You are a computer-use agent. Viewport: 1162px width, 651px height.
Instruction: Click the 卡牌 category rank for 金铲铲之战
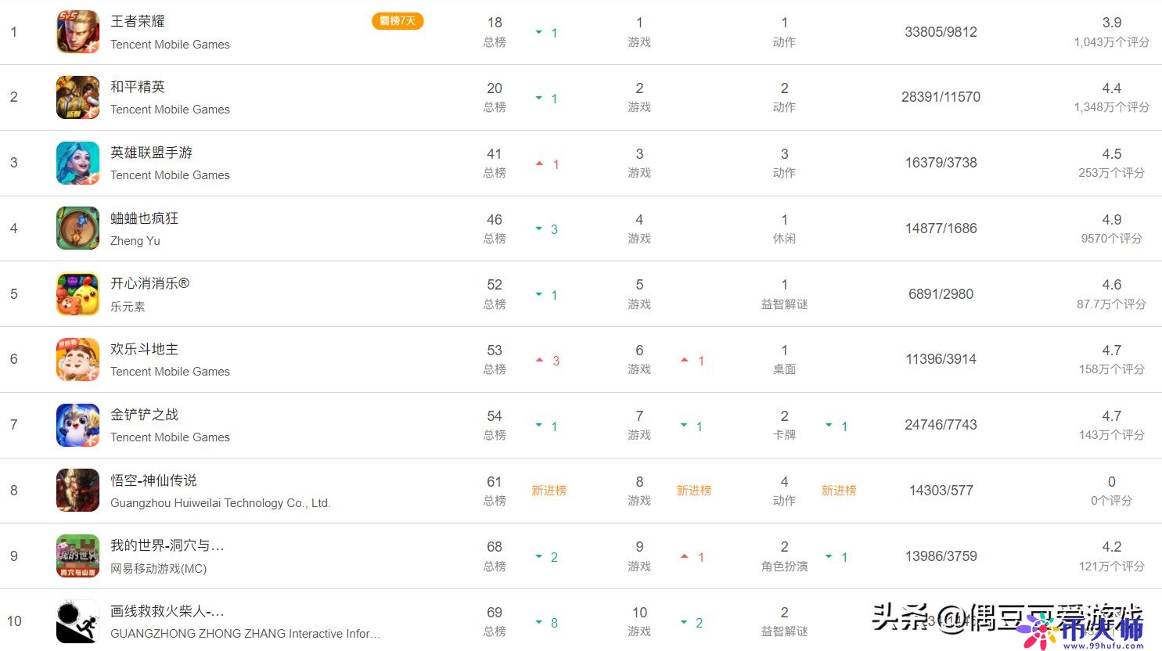click(784, 425)
